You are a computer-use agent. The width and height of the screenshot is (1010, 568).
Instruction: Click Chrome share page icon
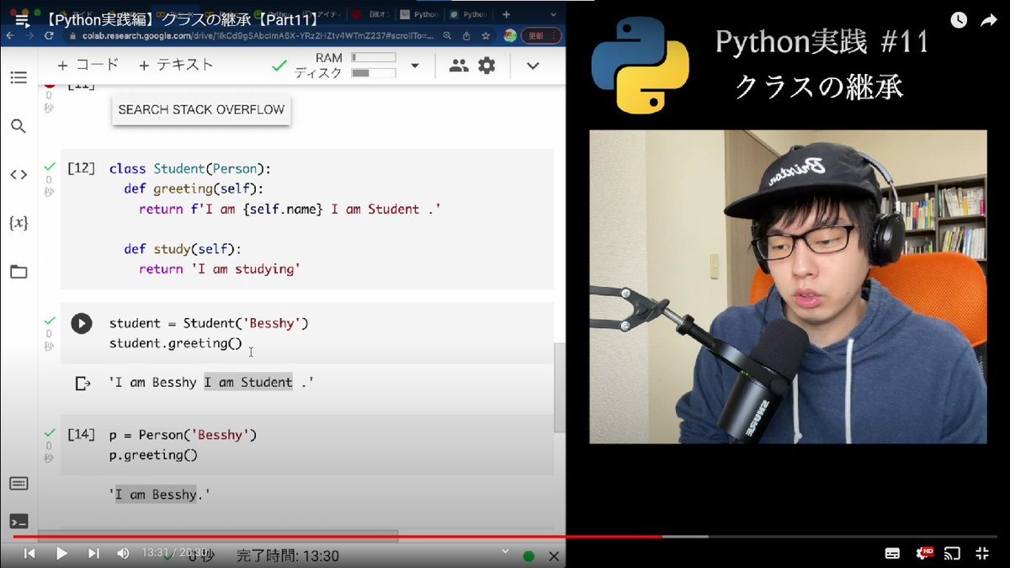[x=468, y=36]
